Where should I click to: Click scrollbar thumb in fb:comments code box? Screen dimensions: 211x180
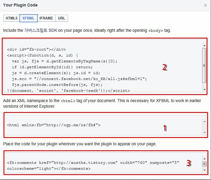(x=205, y=164)
